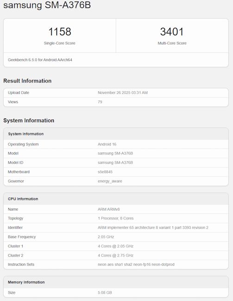The image size is (233, 301).
Task: Click the 'Cluster 2' row label
Action: (x=16, y=255)
